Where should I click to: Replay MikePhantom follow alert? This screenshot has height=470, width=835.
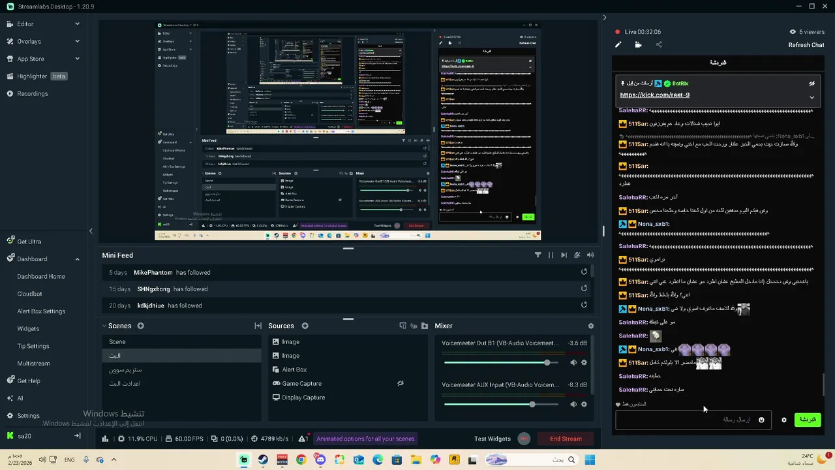click(584, 272)
